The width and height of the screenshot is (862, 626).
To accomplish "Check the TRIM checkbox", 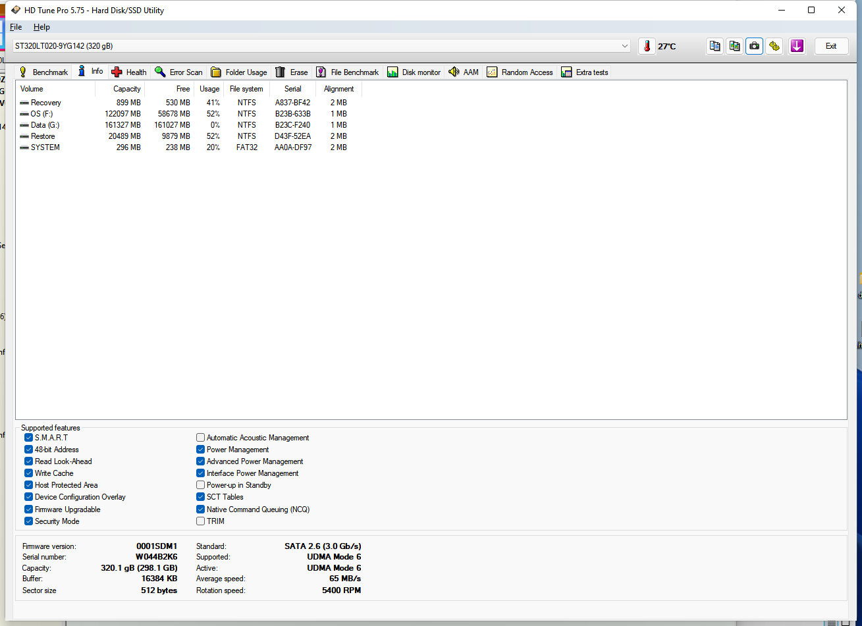I will pos(201,521).
